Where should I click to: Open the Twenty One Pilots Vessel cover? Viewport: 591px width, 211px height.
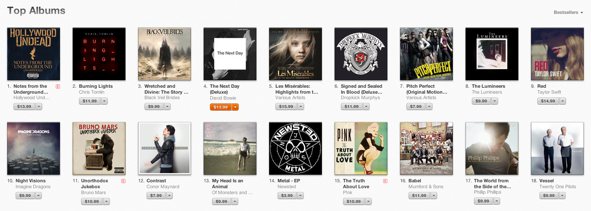click(557, 149)
